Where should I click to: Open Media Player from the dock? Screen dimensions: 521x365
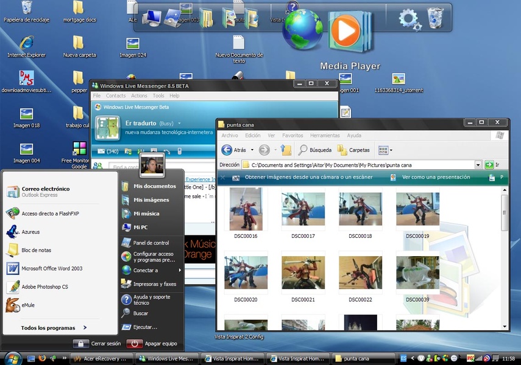350,32
